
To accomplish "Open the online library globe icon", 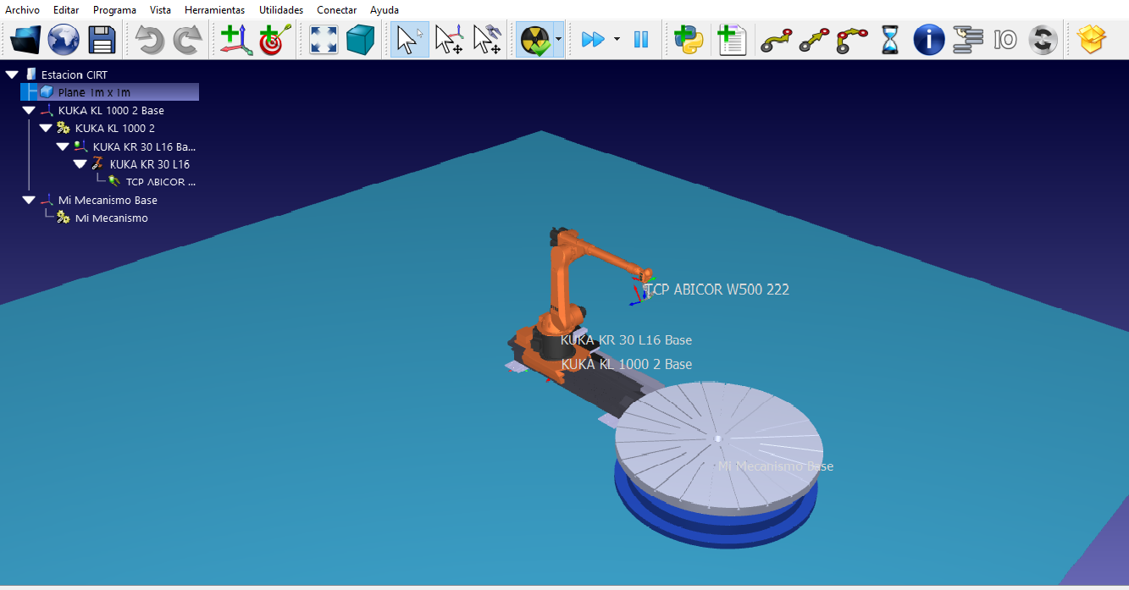I will pos(64,40).
